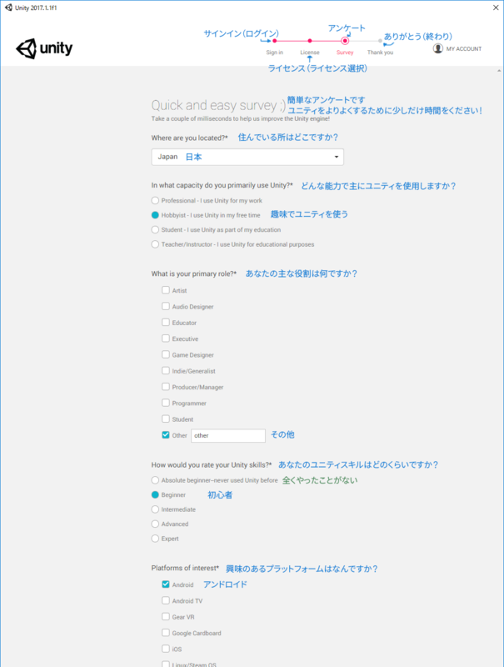Check the Executive role

click(166, 339)
